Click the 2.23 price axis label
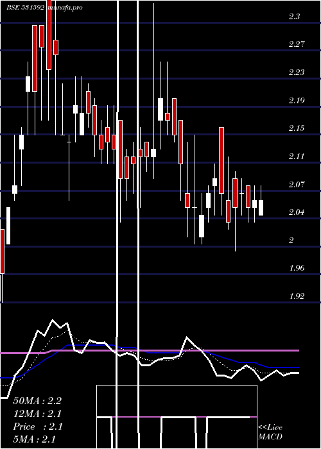 click(x=297, y=72)
